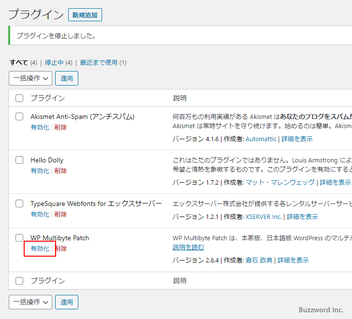This screenshot has height=319, width=352.
Task: Click the Akismet Anti-Spam plugin name
Action: click(82, 116)
